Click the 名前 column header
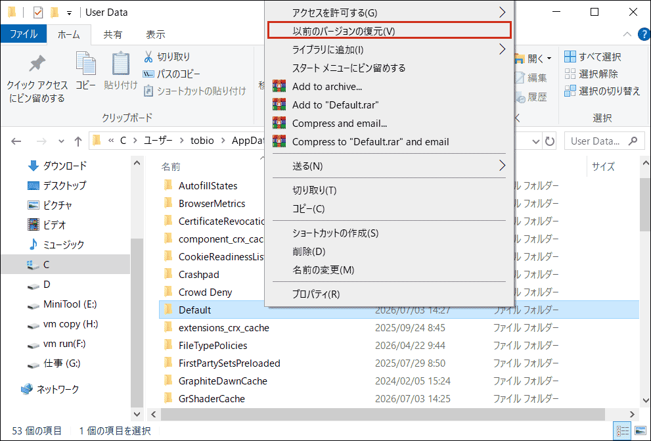This screenshot has height=441, width=651. (171, 166)
